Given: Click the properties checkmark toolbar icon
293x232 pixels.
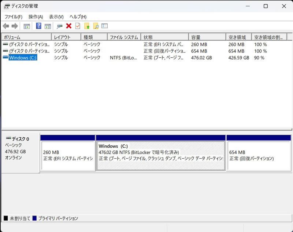Looking at the screenshot, I should point(78,26).
